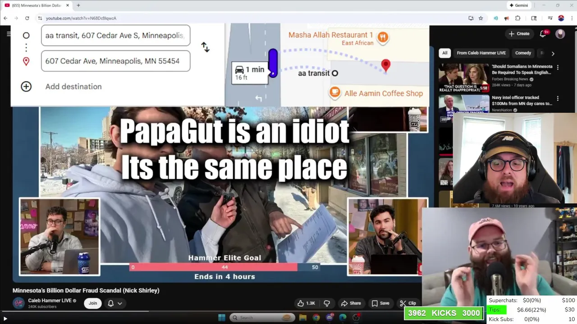Install app icon in address bar
Screen dimensions: 577x324
point(471,18)
